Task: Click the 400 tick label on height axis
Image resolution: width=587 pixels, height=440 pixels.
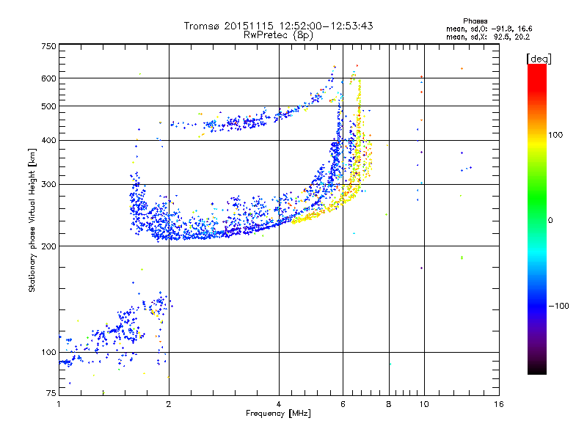Action: (x=48, y=140)
